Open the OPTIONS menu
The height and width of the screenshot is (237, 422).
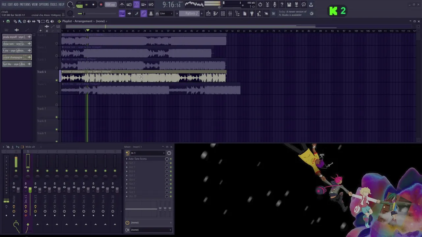pos(44,5)
